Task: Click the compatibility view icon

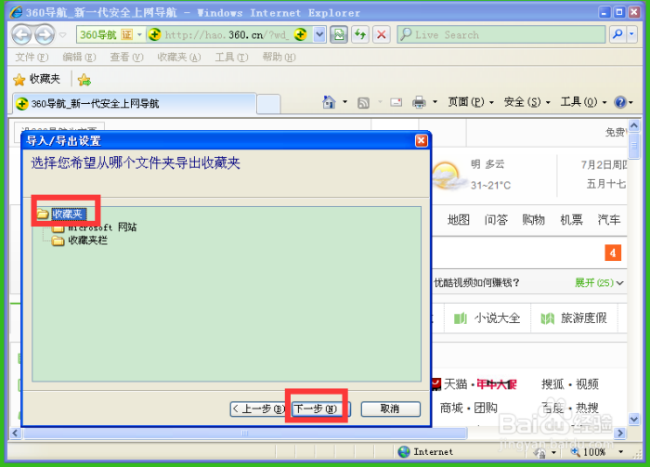Action: [x=339, y=34]
